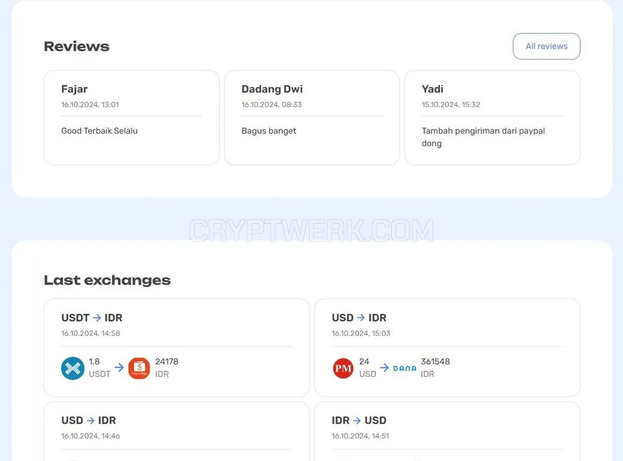Open the All reviews button
This screenshot has height=461, width=623.
pyautogui.click(x=546, y=47)
